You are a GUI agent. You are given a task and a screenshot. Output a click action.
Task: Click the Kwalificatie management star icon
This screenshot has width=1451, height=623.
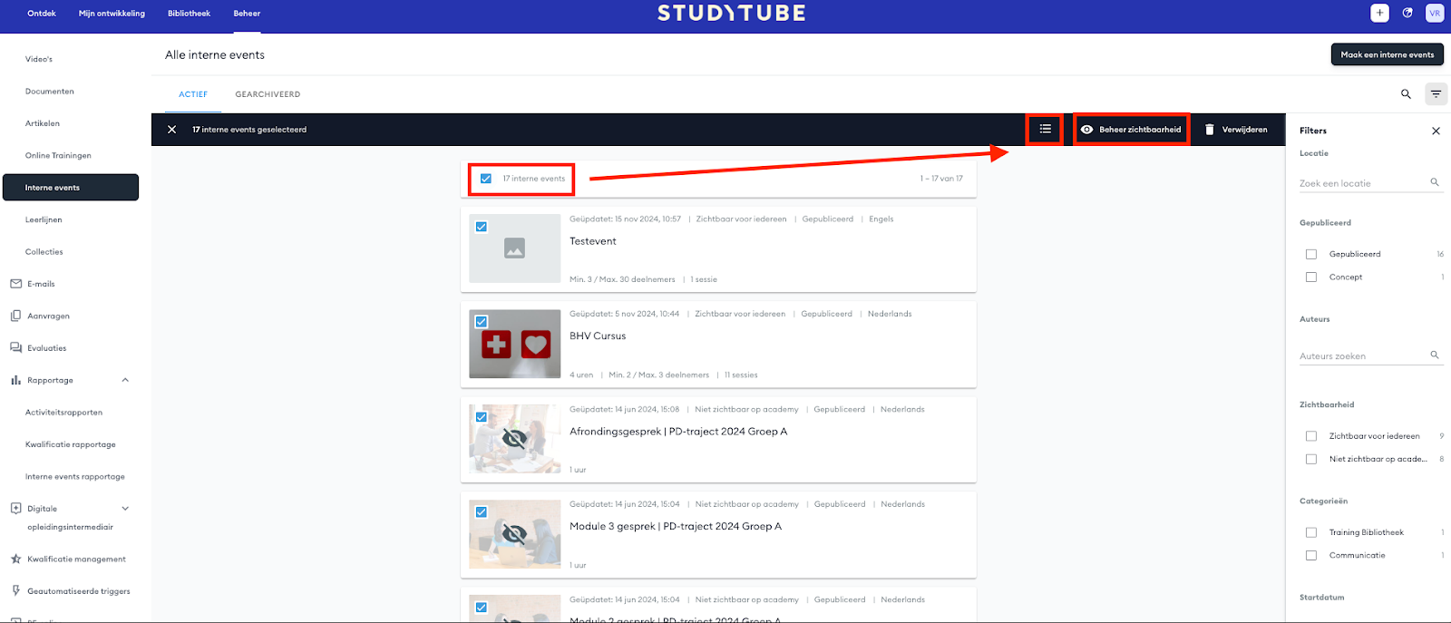[15, 559]
